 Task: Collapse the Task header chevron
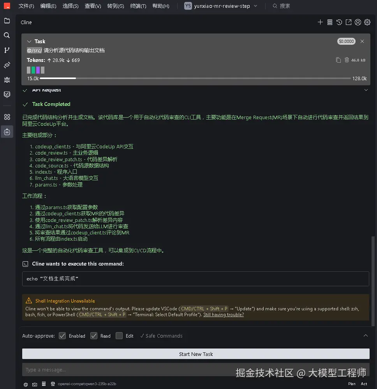(29, 41)
